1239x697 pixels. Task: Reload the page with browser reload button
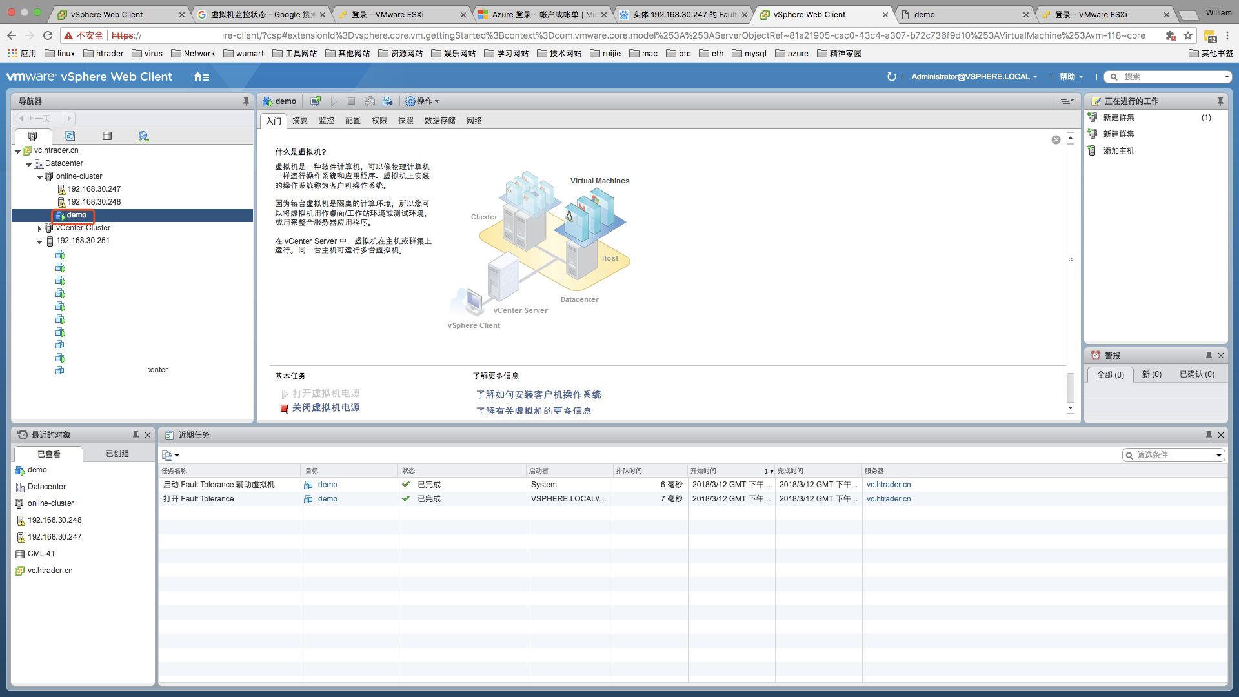pyautogui.click(x=48, y=35)
